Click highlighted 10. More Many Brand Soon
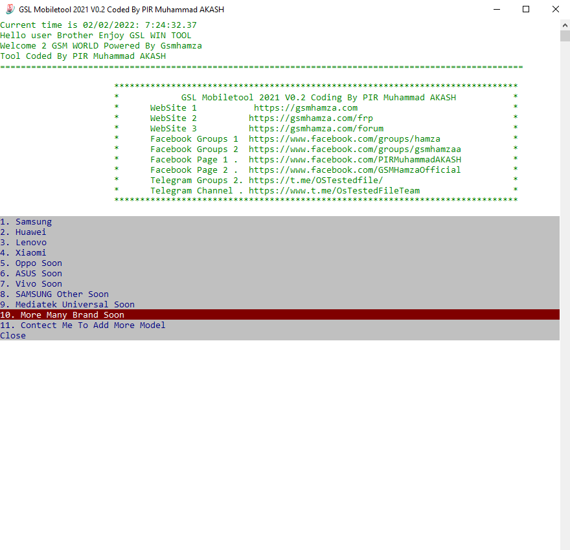This screenshot has height=550, width=570. 280,314
